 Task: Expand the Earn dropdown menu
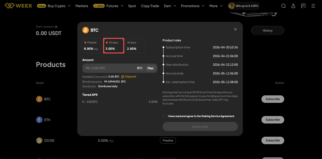pyautogui.click(x=175, y=6)
